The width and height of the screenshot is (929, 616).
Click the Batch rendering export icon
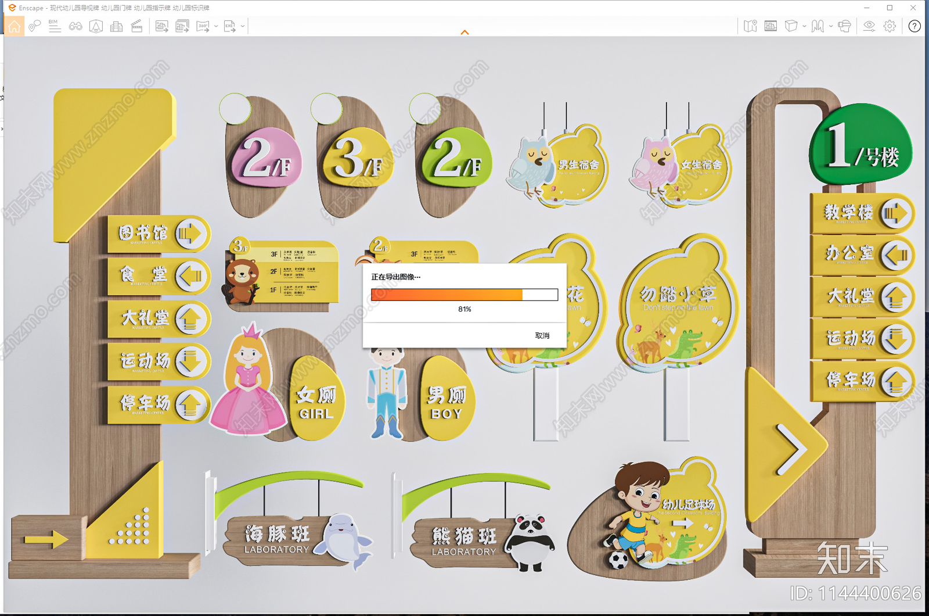(182, 26)
